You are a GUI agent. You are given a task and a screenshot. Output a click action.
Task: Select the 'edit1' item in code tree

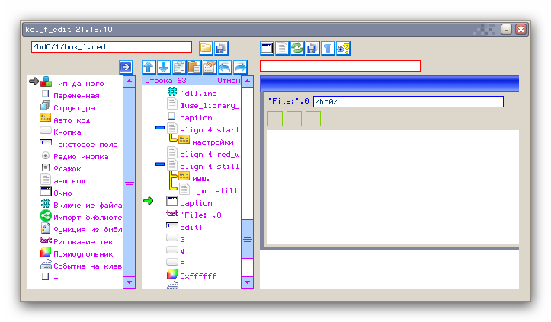191,227
